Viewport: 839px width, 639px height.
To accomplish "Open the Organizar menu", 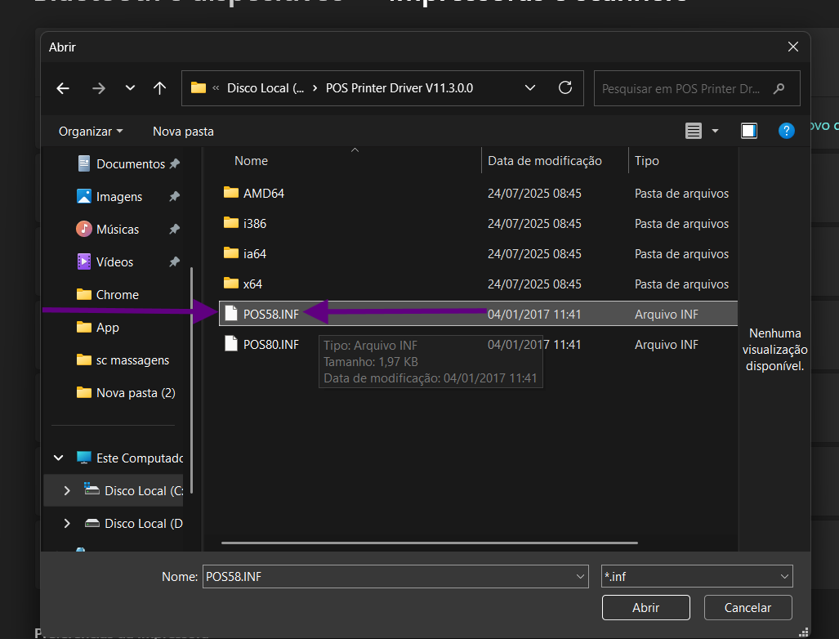I will coord(91,131).
